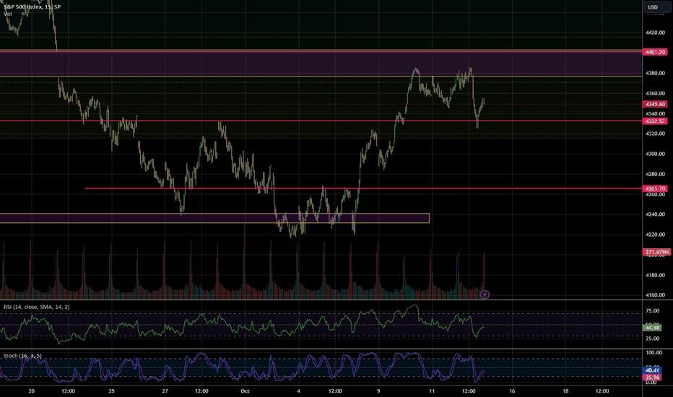Click the 4360.00 price axis label
This screenshot has width=673, height=397.
click(x=655, y=93)
